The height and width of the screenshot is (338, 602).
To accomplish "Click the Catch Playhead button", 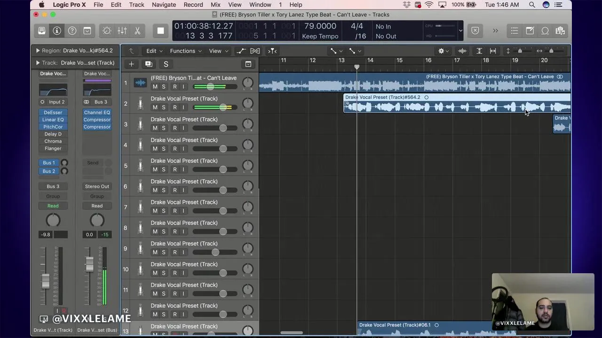I will [272, 51].
